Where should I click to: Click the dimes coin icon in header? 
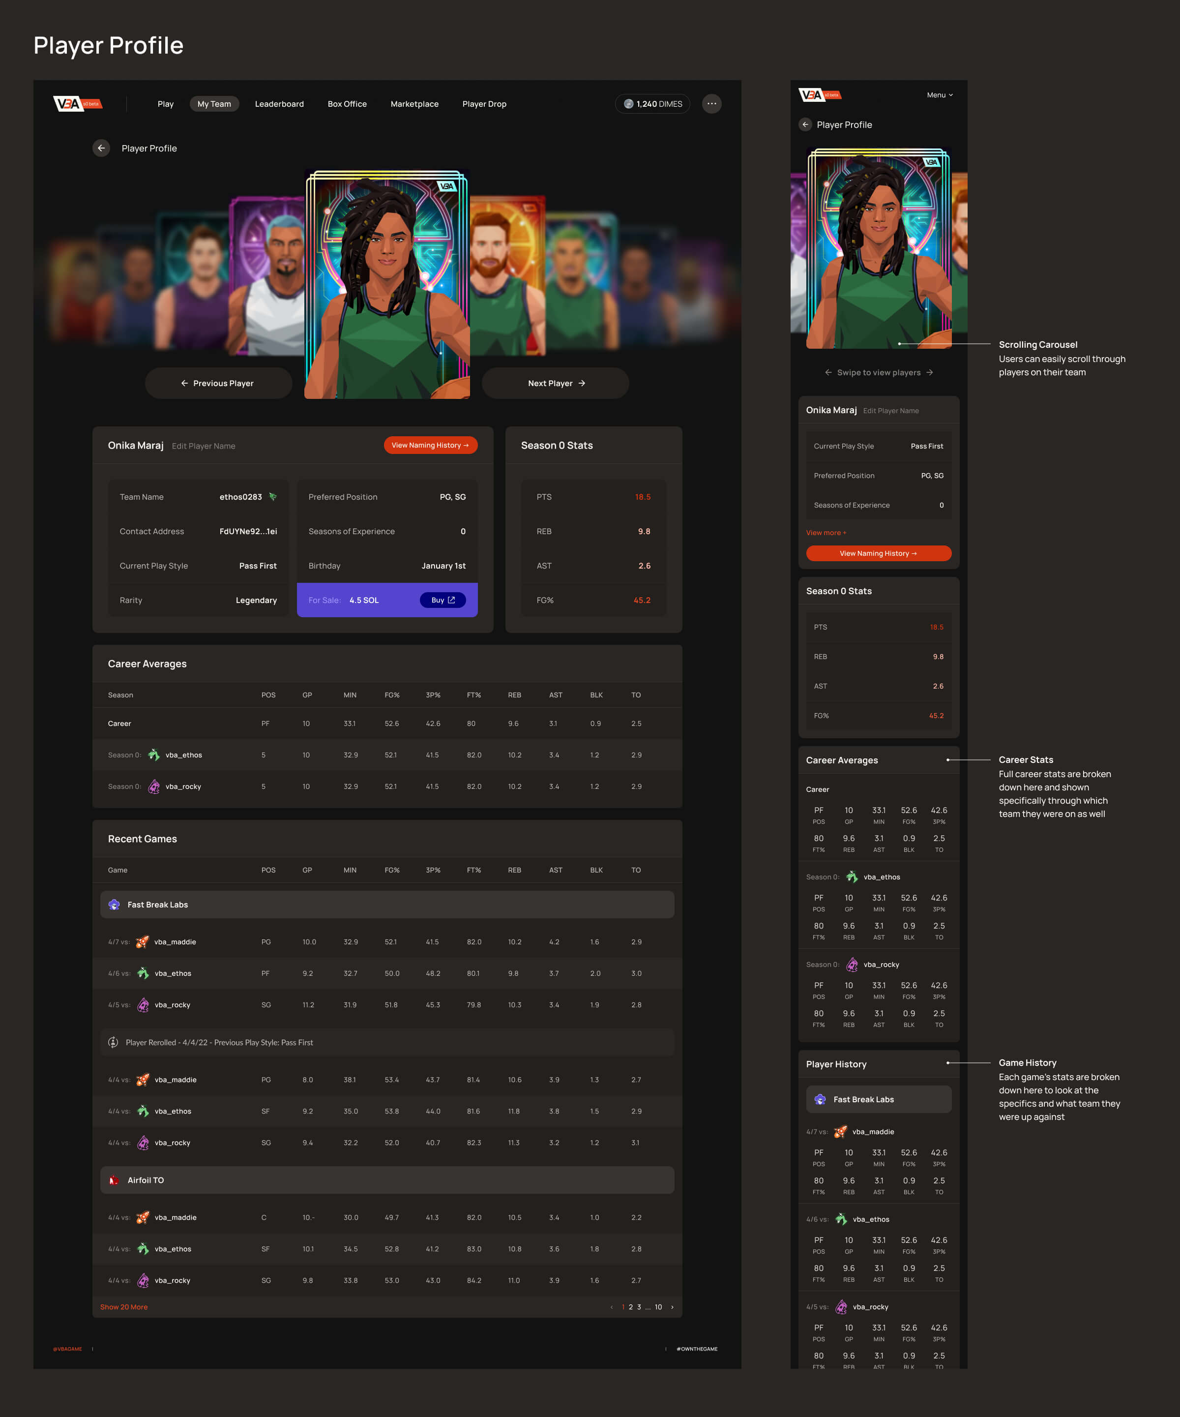629,104
